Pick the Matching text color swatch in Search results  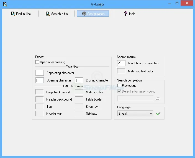pyautogui.click(x=121, y=71)
